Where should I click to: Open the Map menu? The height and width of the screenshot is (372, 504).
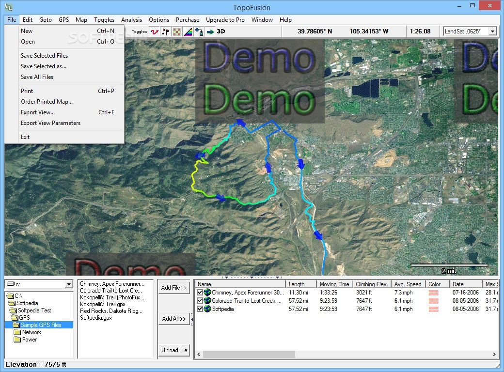pos(81,19)
